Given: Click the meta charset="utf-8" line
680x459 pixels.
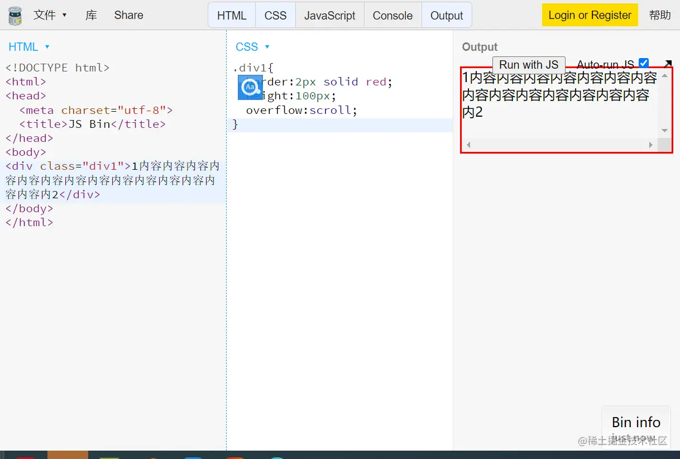Looking at the screenshot, I should pyautogui.click(x=96, y=110).
